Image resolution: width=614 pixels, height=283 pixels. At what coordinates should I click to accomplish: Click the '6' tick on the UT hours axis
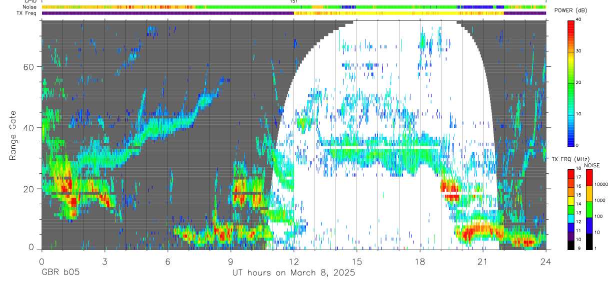[167, 262]
